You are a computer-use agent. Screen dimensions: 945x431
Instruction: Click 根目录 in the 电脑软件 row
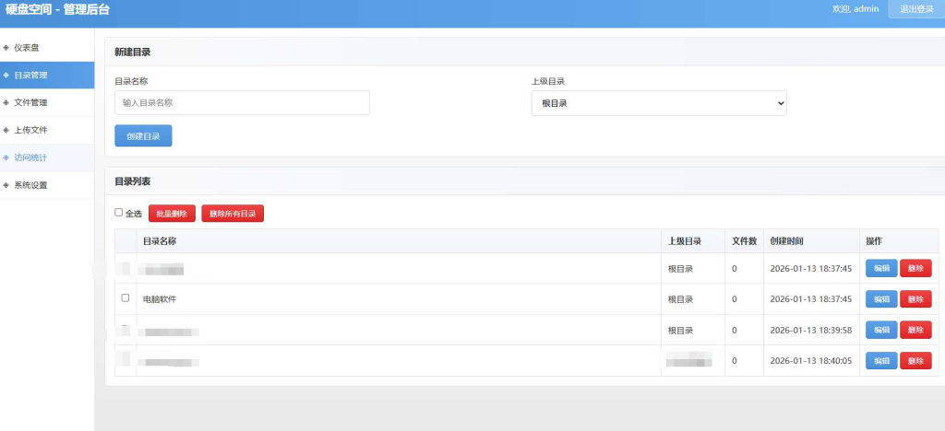(x=680, y=299)
